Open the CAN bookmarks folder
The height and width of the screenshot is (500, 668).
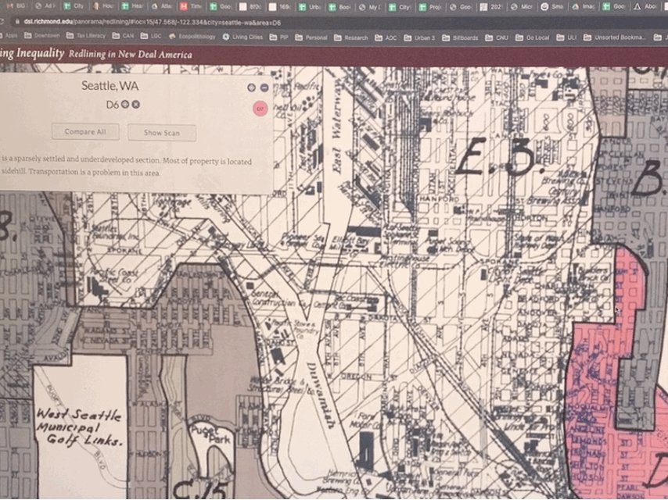pyautogui.click(x=123, y=37)
